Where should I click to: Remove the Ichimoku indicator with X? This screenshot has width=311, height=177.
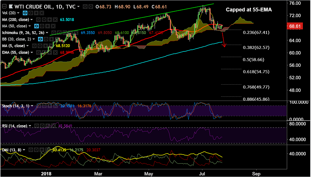76,33
